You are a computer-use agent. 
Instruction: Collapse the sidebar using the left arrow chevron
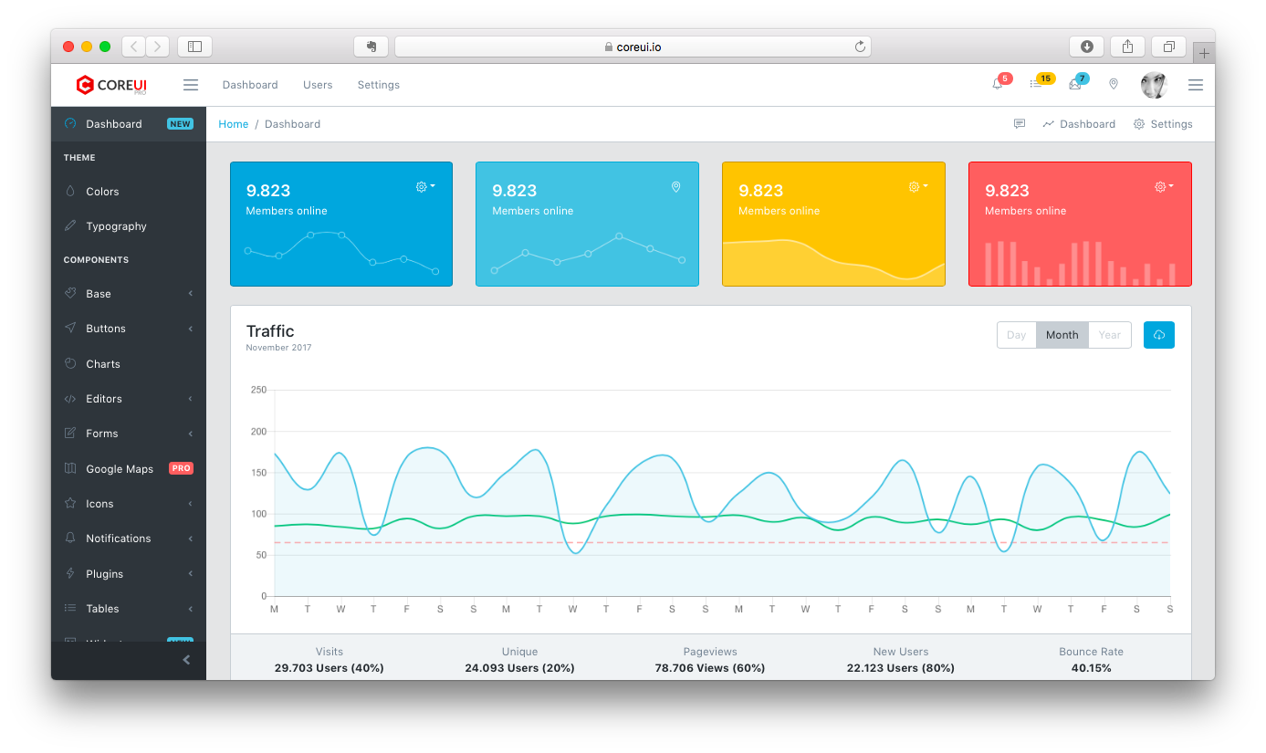186,659
